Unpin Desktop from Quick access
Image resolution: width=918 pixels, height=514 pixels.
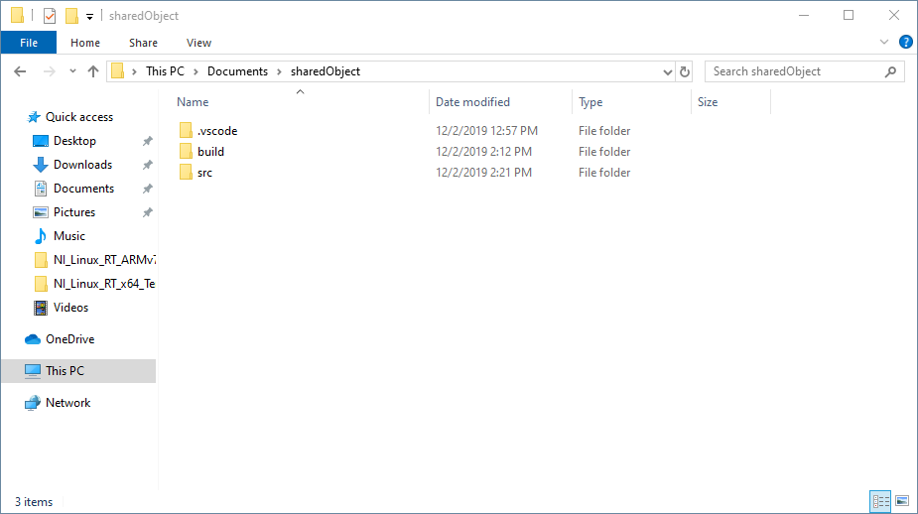point(147,141)
